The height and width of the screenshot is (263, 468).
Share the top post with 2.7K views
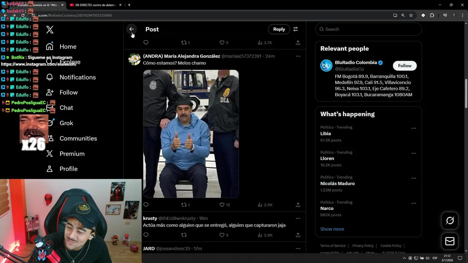[x=298, y=43]
